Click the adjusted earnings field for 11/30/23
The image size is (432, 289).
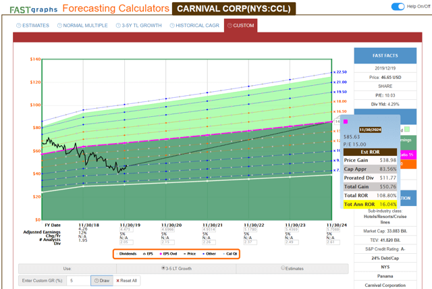(x=292, y=230)
